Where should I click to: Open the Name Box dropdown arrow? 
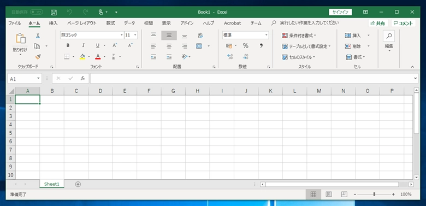click(x=38, y=79)
